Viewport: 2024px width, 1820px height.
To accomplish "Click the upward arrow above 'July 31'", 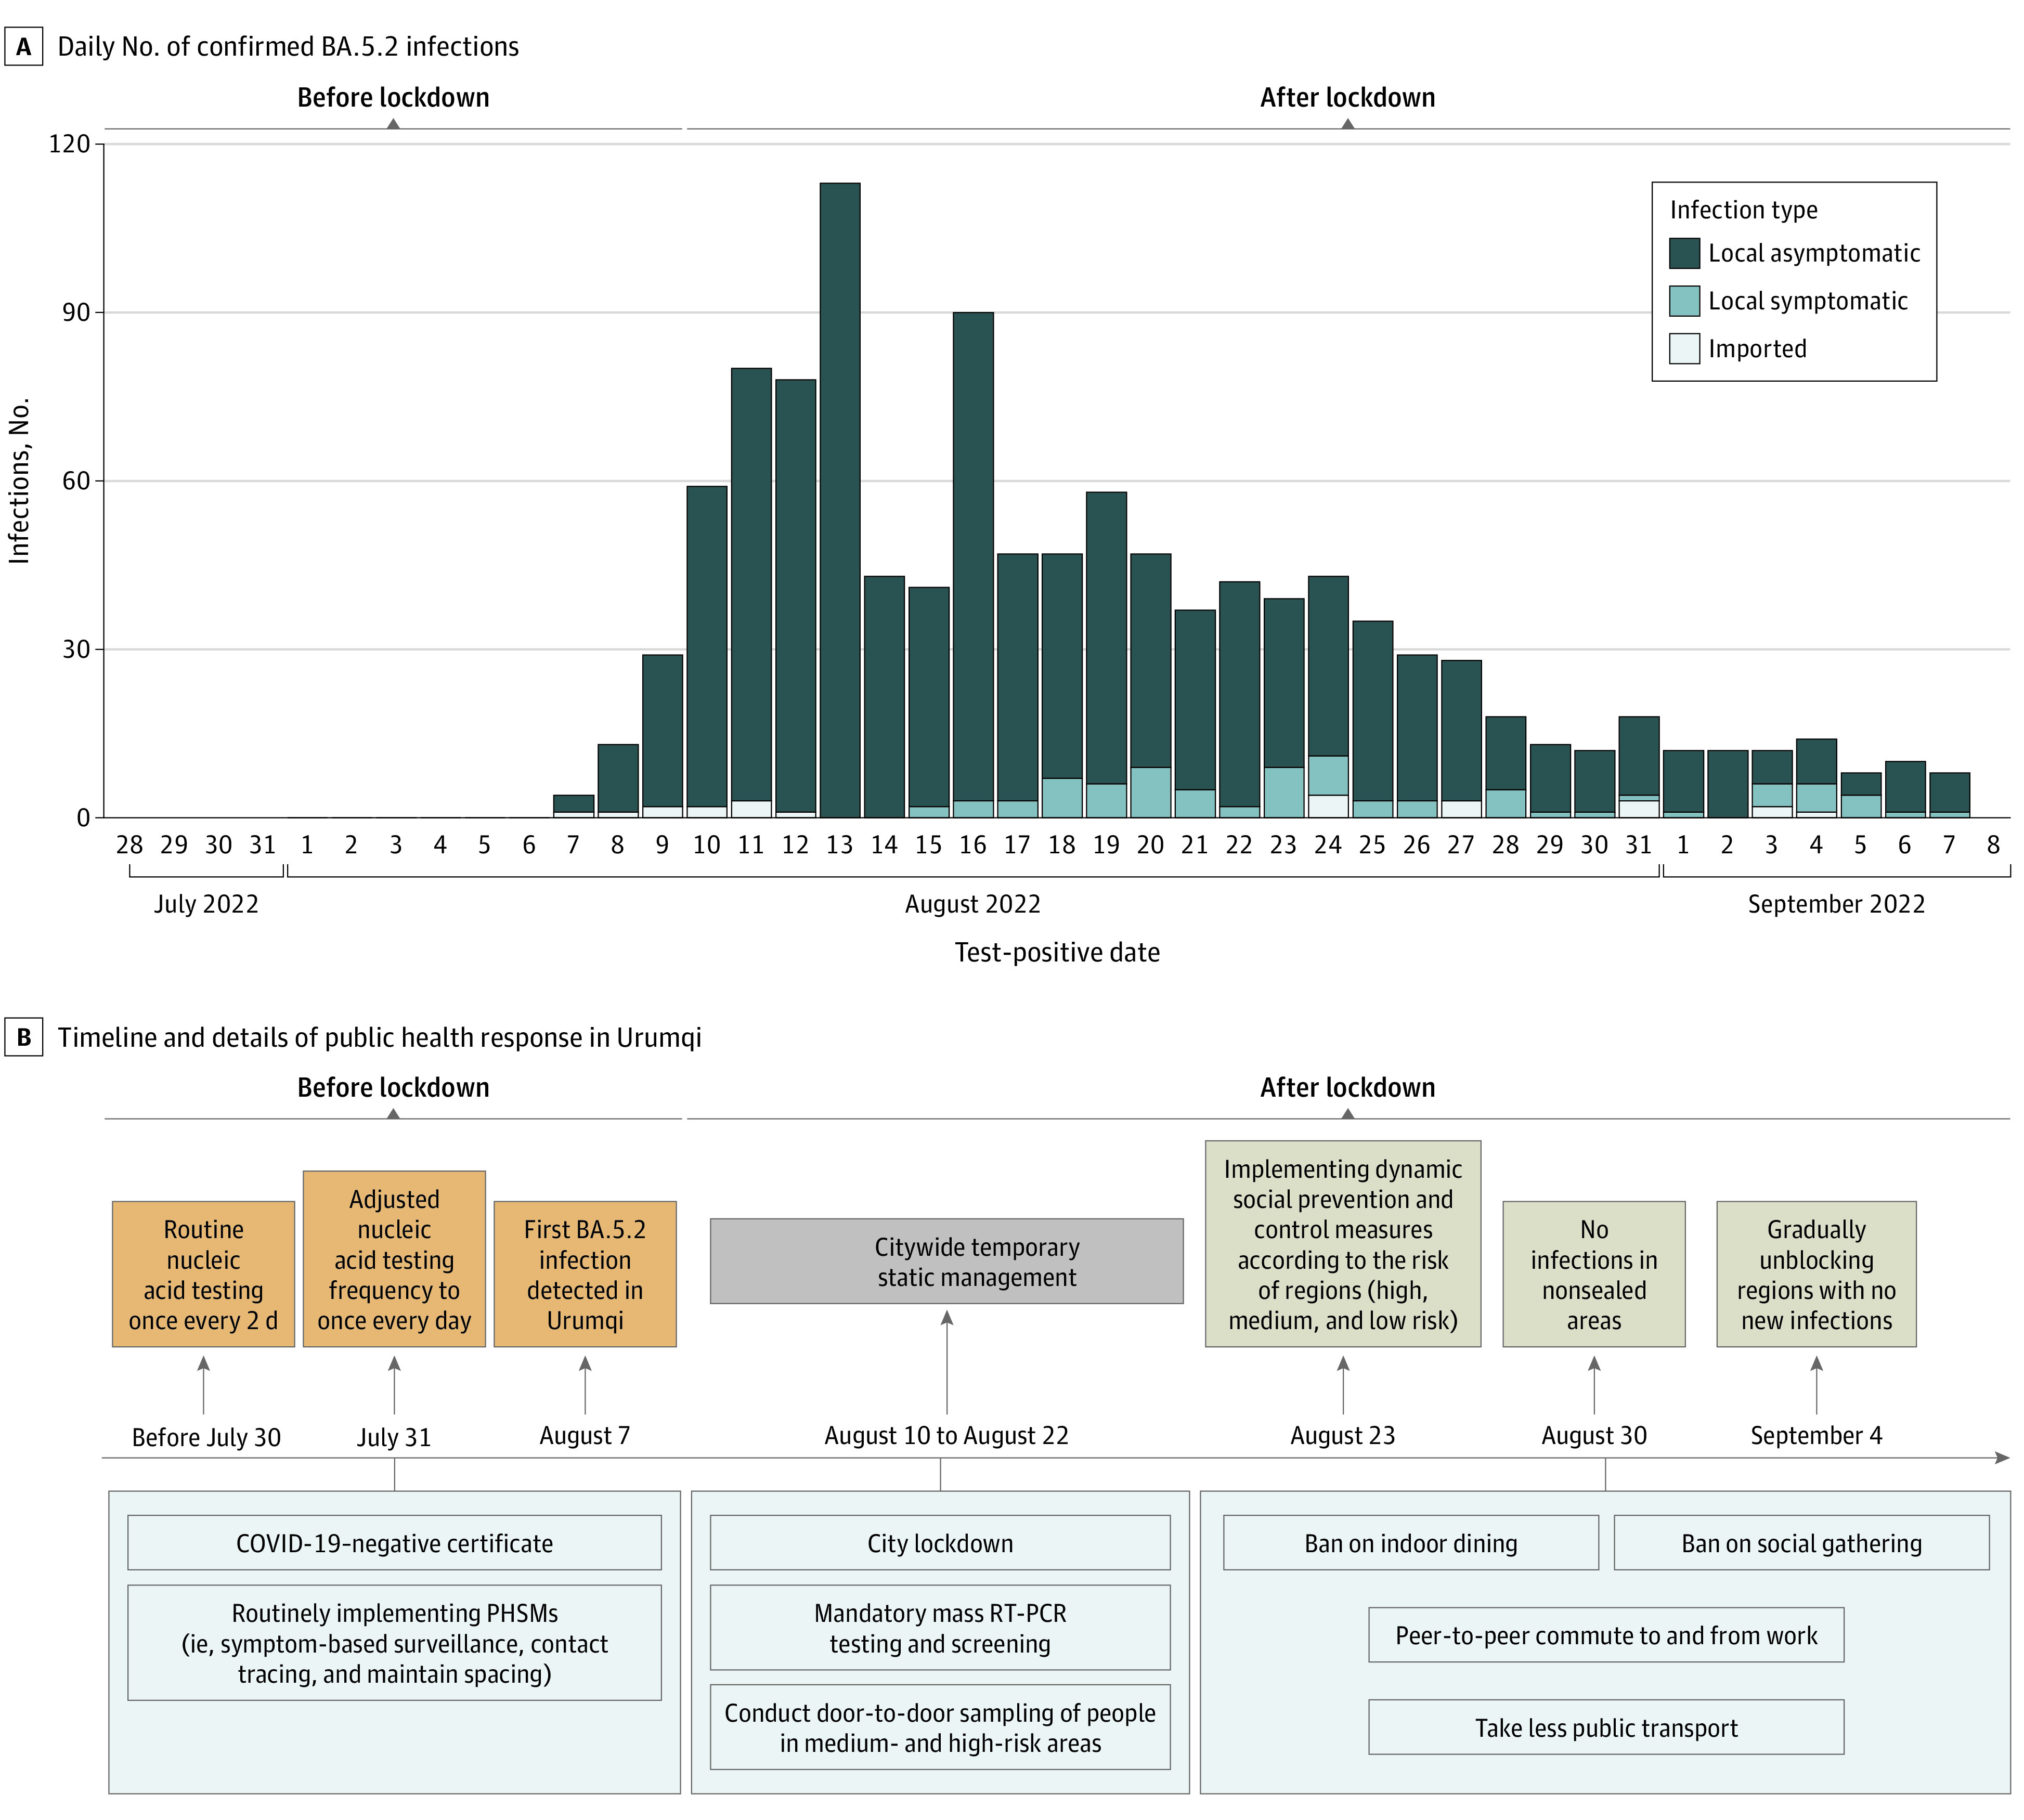I will 394,1385.
